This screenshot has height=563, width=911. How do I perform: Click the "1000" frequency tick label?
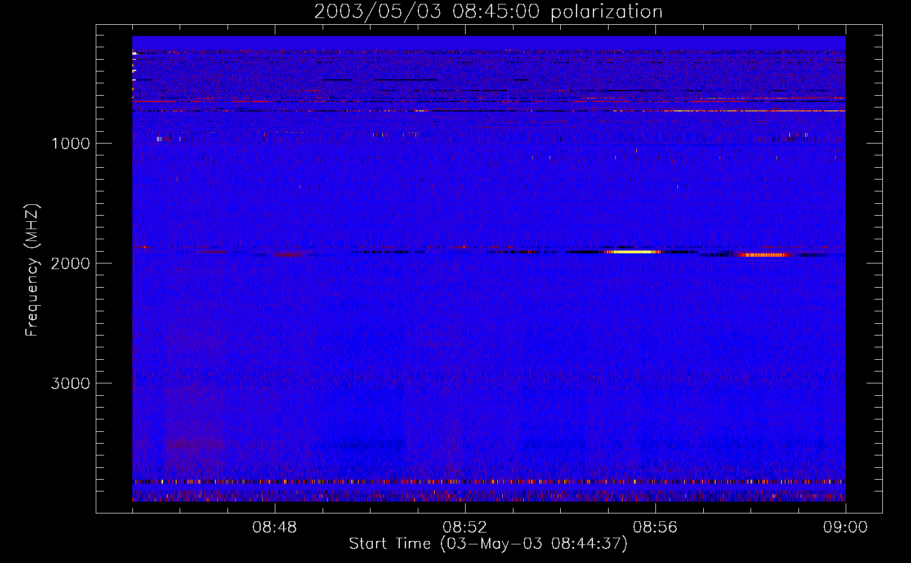click(x=70, y=143)
